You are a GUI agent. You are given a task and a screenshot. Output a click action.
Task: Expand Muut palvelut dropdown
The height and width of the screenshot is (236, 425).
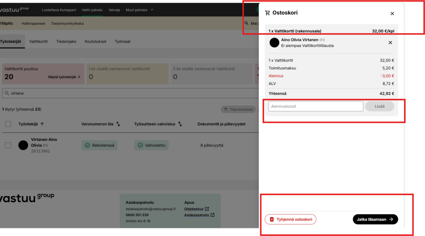point(139,10)
